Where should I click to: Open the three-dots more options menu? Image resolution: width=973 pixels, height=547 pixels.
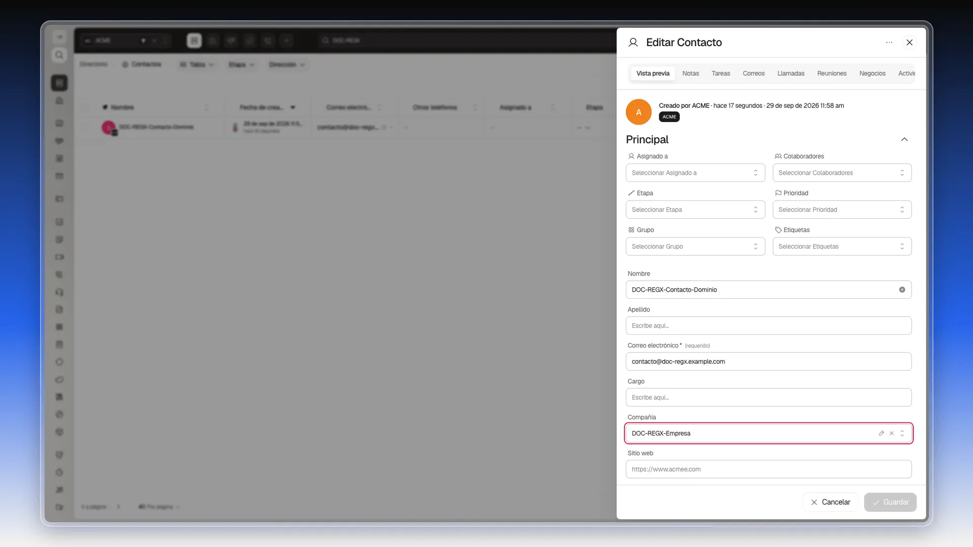pyautogui.click(x=889, y=43)
